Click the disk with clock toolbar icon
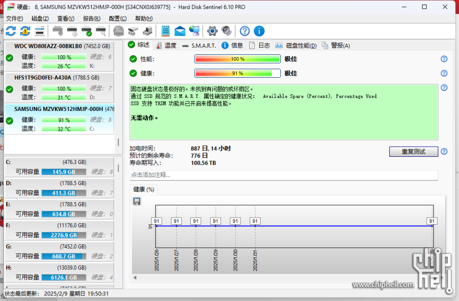 click(x=72, y=31)
